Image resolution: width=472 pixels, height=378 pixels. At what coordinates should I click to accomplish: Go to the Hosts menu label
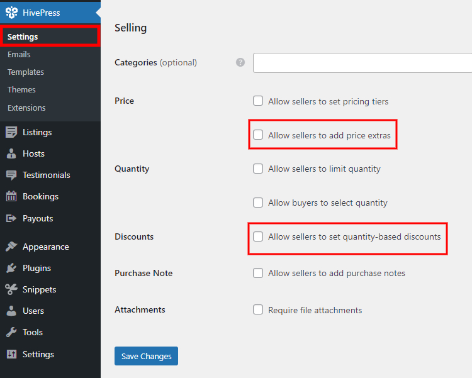(x=34, y=154)
